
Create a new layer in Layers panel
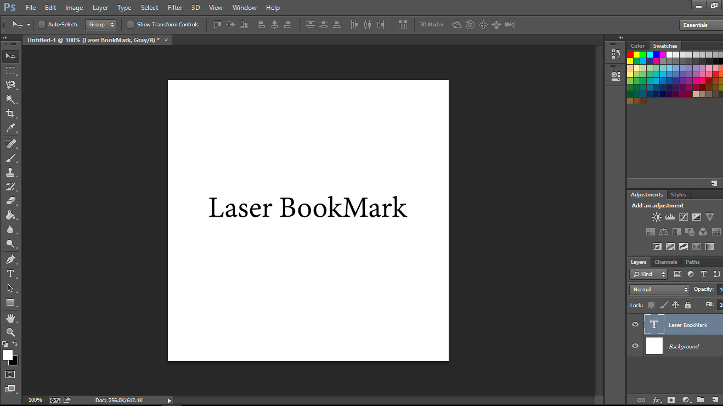(x=715, y=400)
